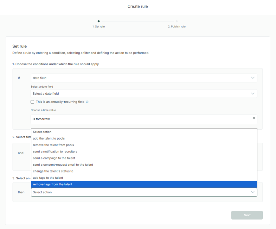Choose the blank 'Select action' option

point(42,132)
